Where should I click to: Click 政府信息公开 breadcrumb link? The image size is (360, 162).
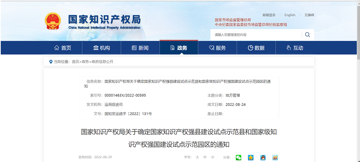(102, 61)
